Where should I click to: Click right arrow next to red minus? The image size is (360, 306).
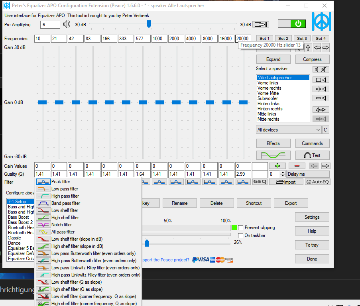[326, 166]
